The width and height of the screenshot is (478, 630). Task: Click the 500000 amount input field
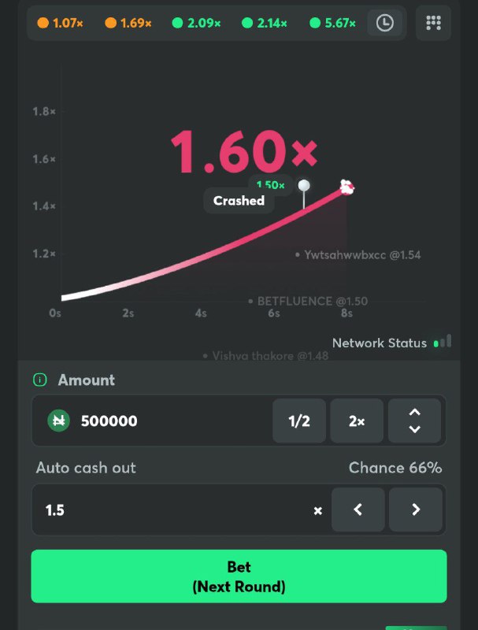pyautogui.click(x=142, y=421)
